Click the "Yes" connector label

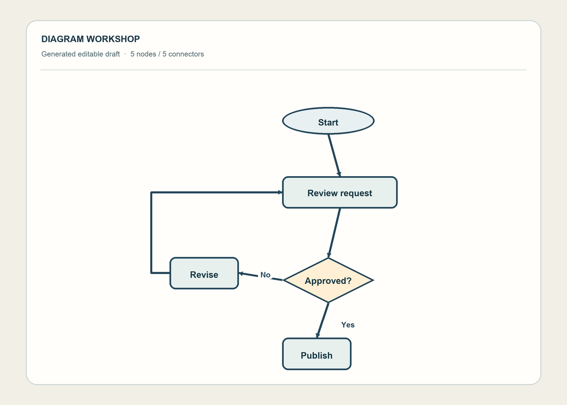tap(348, 325)
